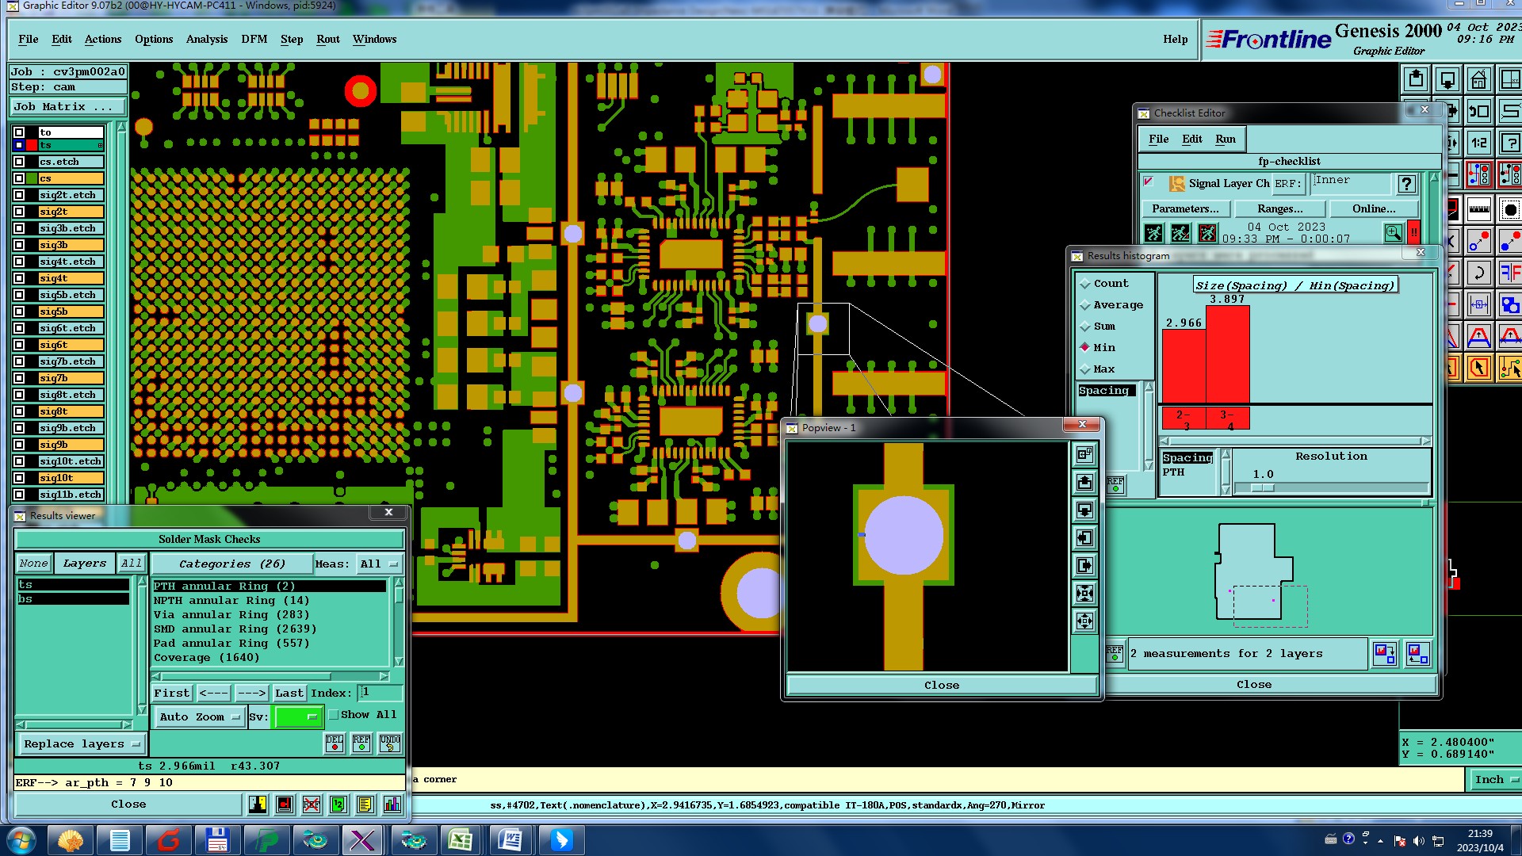Image resolution: width=1522 pixels, height=856 pixels.
Task: Select the ruler measurement tool icon
Action: [1479, 210]
